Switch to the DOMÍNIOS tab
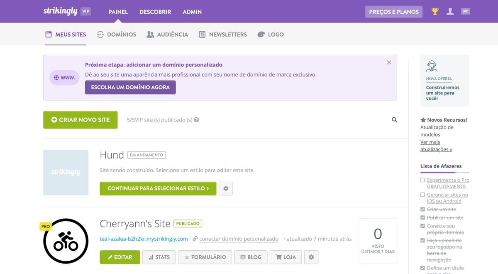The image size is (498, 274). pyautogui.click(x=116, y=34)
